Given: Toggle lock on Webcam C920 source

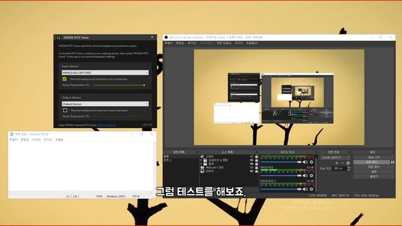Looking at the screenshot, I should [x=256, y=168].
